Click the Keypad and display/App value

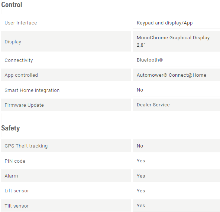165,23
